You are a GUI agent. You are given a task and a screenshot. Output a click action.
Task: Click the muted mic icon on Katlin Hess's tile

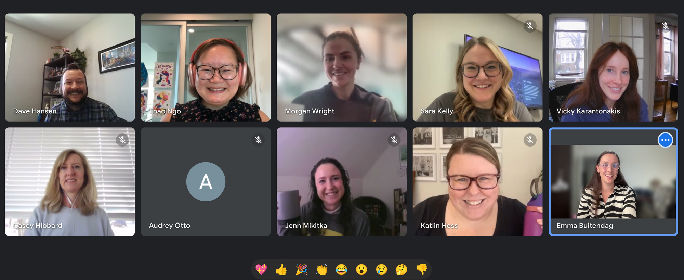click(530, 140)
